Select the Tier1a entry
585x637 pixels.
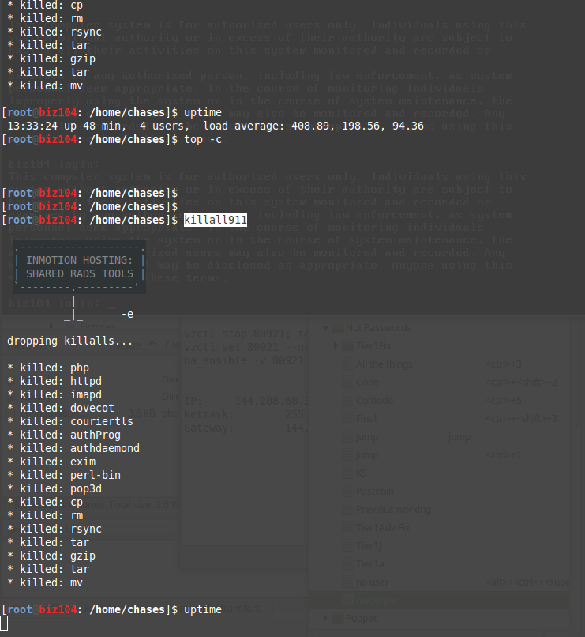369,564
